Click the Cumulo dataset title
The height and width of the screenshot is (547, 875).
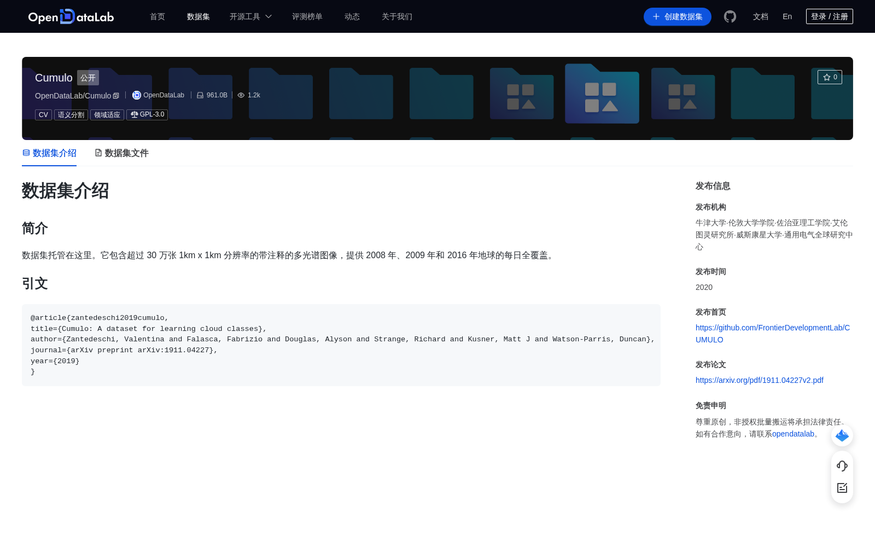[54, 78]
